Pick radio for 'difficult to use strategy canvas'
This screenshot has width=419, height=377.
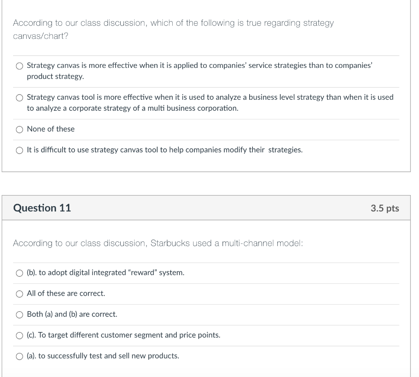pyautogui.click(x=19, y=150)
